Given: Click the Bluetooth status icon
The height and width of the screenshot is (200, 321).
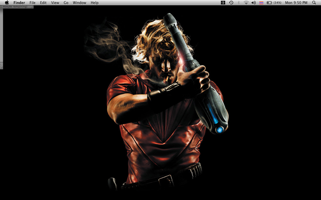Looking at the screenshot, I should pyautogui.click(x=239, y=3).
